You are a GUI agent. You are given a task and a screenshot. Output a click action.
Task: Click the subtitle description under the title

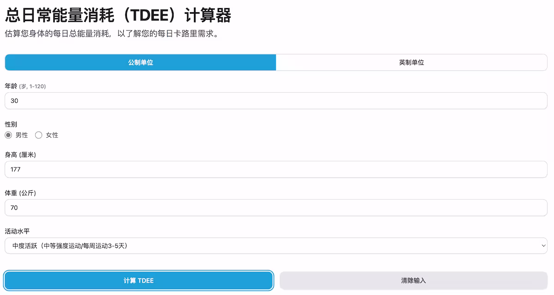111,34
